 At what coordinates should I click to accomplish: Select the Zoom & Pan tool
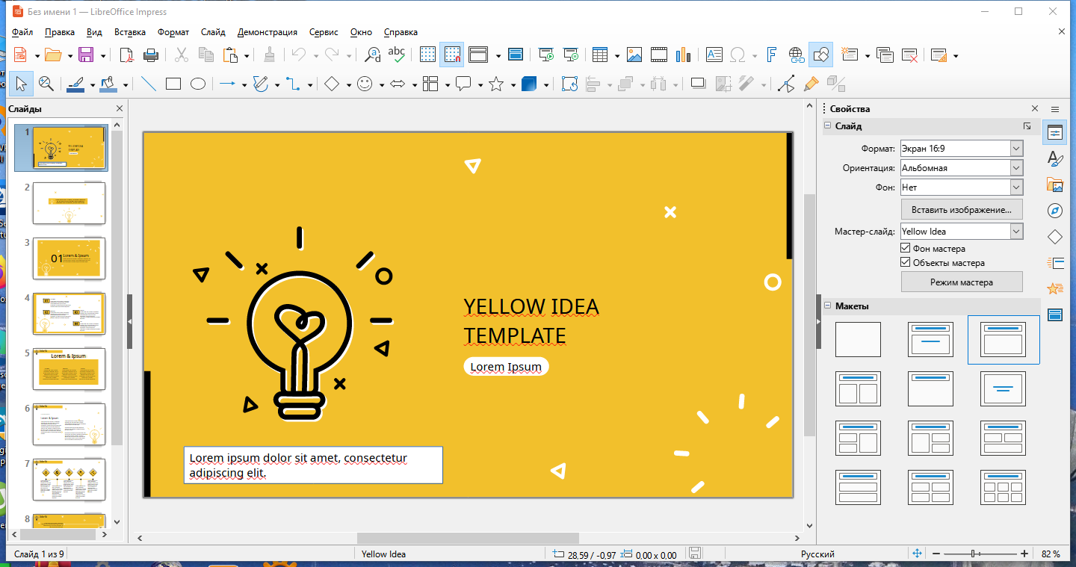(x=46, y=84)
